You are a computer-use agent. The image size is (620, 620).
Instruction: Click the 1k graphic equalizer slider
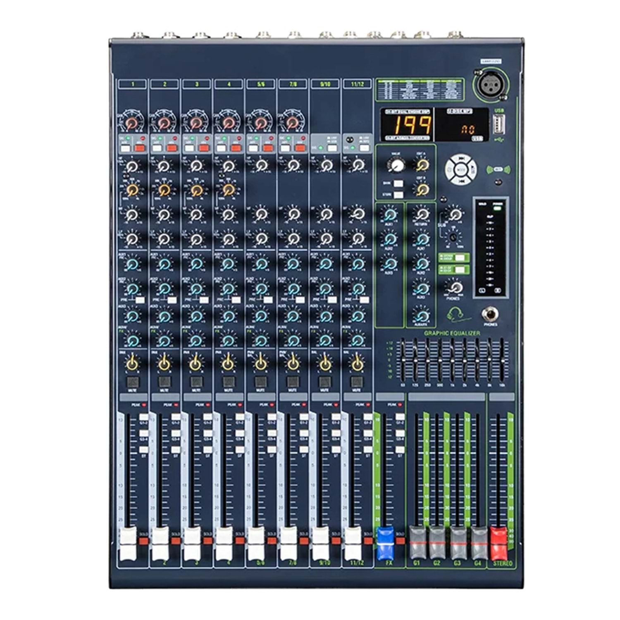tap(452, 360)
